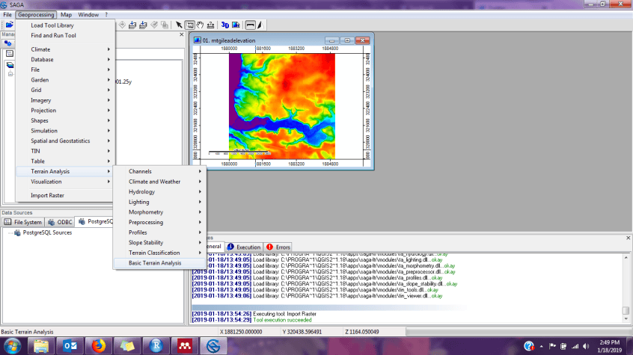Click the measure distance tool icon

tap(210, 25)
